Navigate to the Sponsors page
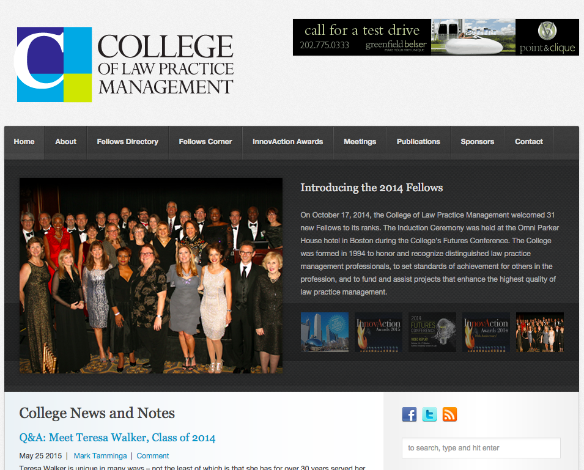 tap(478, 142)
